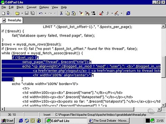
Task: Click the Go To Line icon
Action: pyautogui.click(x=101, y=13)
